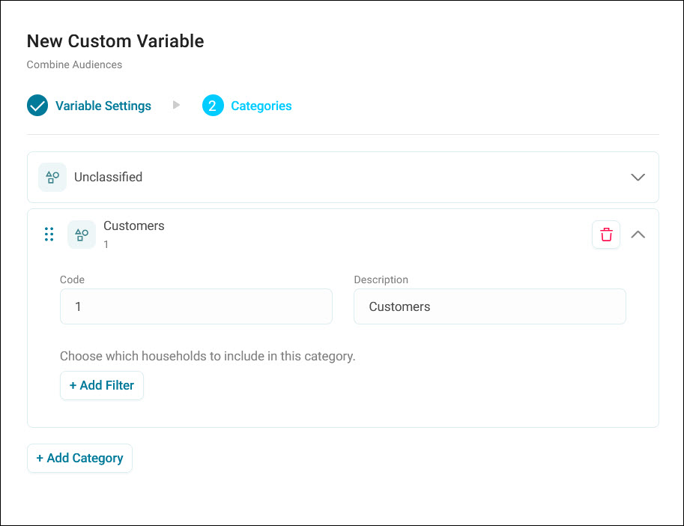Image resolution: width=684 pixels, height=526 pixels.
Task: Click the arrow separator between steps
Action: [x=176, y=105]
